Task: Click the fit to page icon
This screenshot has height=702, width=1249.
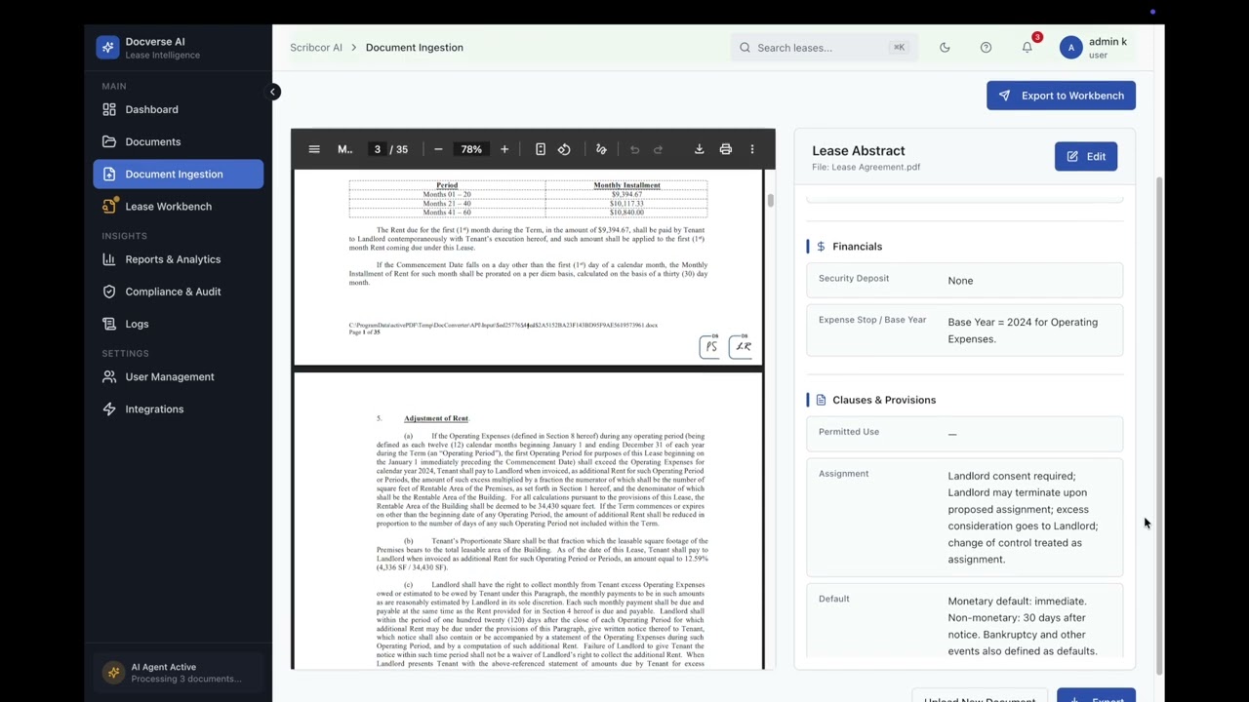Action: [541, 149]
